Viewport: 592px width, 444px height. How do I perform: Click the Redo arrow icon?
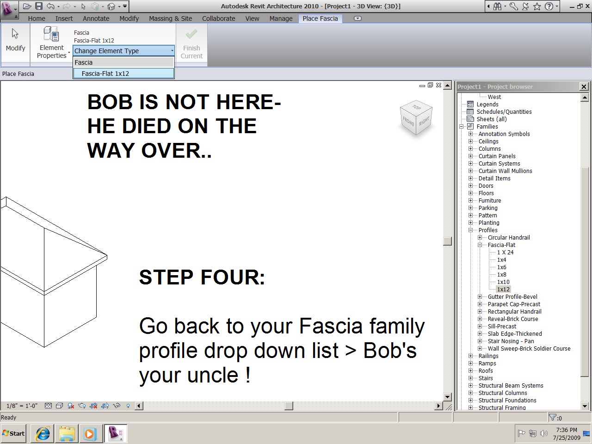(x=68, y=6)
